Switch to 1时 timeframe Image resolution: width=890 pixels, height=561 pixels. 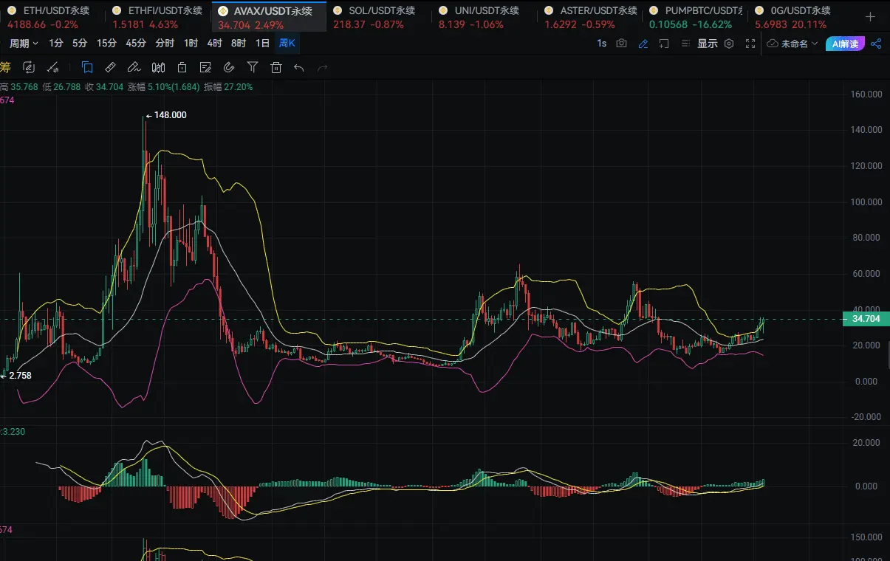point(191,44)
